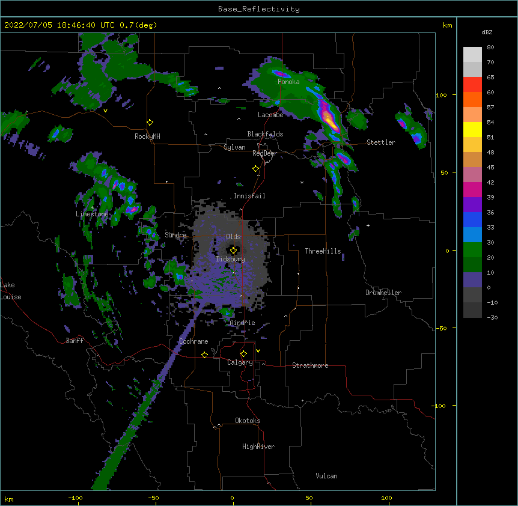Click the Banff town label

click(x=75, y=341)
